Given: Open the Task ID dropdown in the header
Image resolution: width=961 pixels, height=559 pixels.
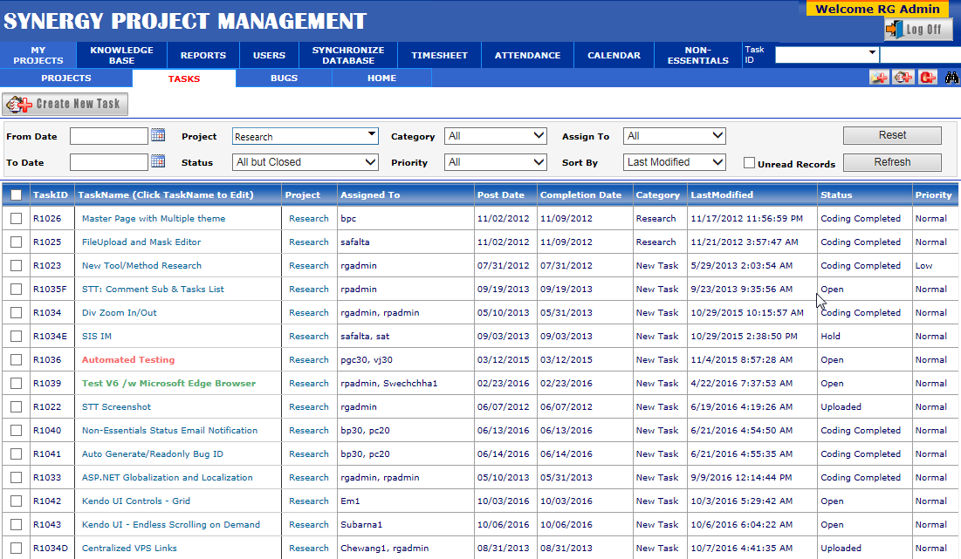Looking at the screenshot, I should [827, 55].
